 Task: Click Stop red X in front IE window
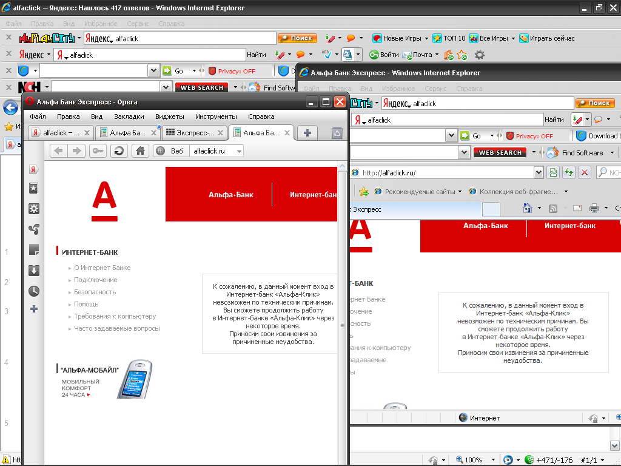click(x=584, y=172)
